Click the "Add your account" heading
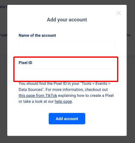This screenshot has height=143, width=135. tap(67, 20)
